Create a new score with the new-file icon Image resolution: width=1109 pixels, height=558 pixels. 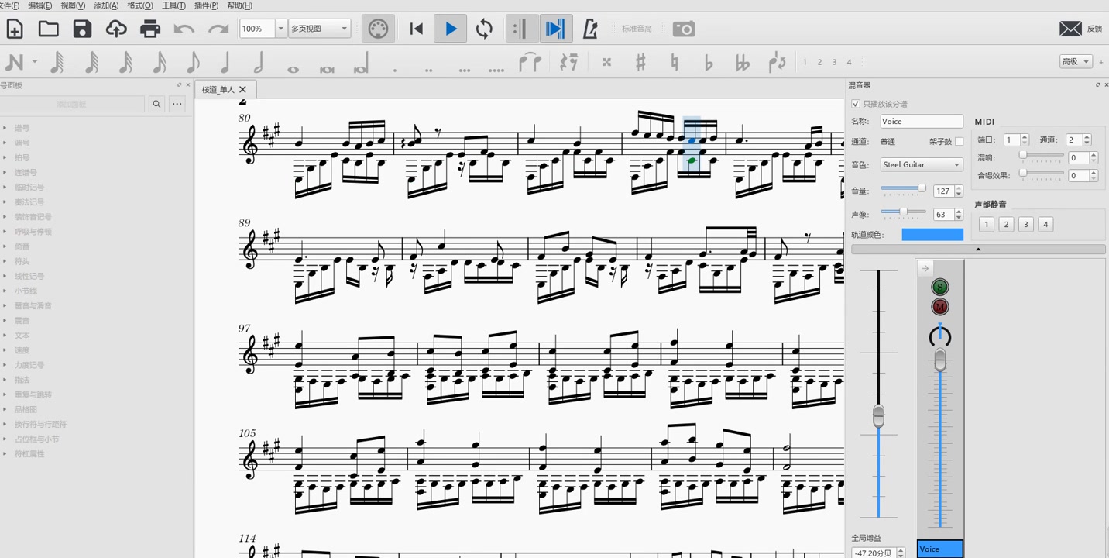tap(15, 29)
